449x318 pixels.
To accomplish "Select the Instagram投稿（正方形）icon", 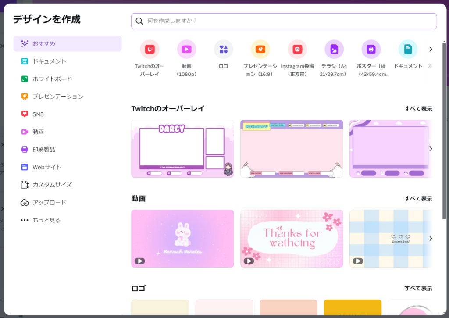I will (297, 49).
